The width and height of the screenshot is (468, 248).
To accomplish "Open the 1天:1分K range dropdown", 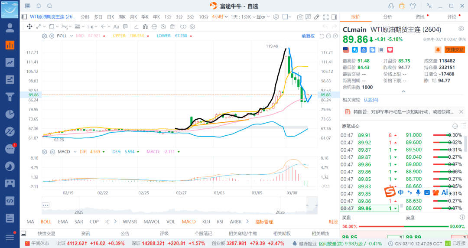I will pos(243,17).
